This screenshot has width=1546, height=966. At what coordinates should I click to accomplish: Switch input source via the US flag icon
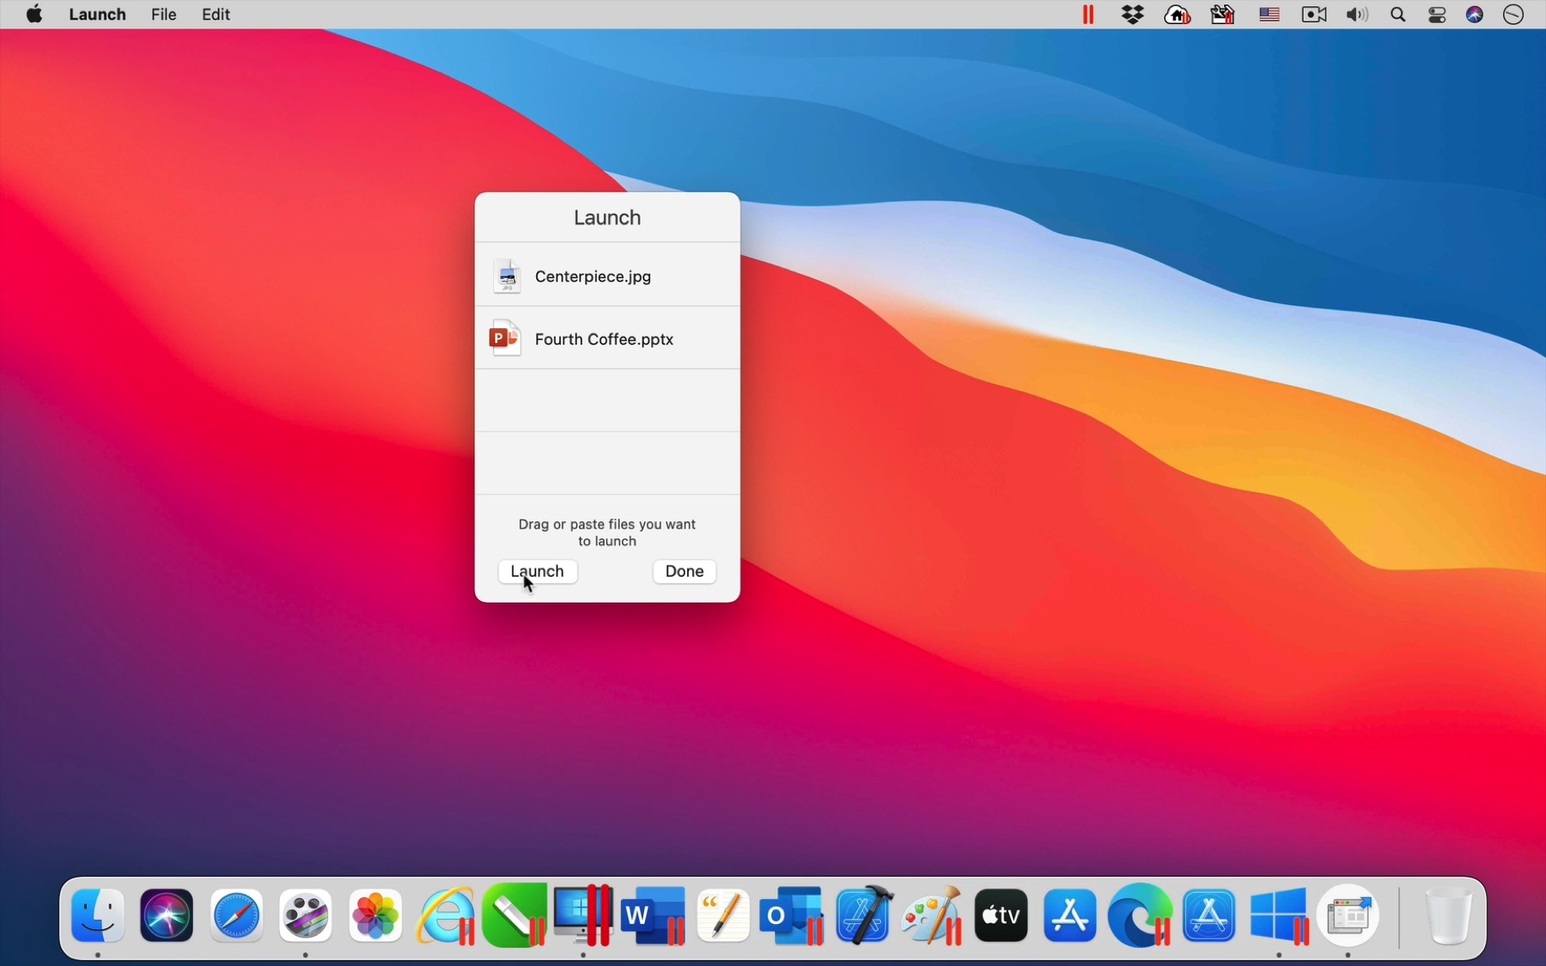tap(1269, 14)
